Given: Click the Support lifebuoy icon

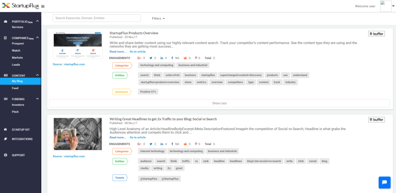Looking at the screenshot, I should click(x=5, y=155).
